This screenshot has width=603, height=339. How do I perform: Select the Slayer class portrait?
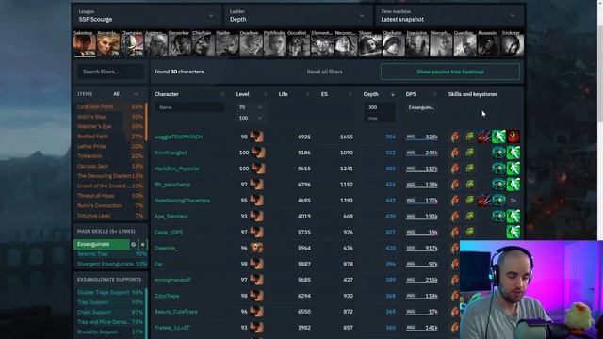[x=370, y=44]
